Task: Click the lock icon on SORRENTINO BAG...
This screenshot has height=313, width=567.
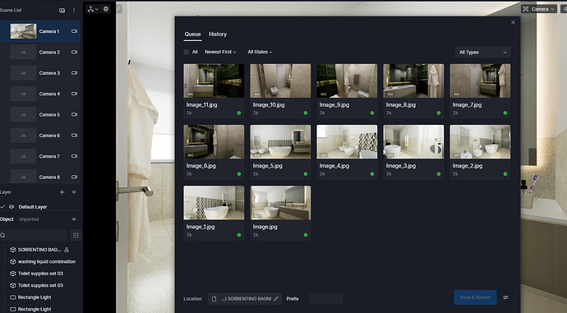Action: [67, 250]
